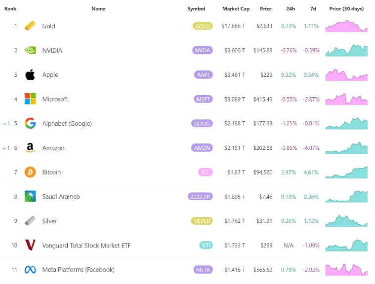375x284 pixels.
Task: Click Silver's 30-day price chart
Action: click(x=346, y=221)
